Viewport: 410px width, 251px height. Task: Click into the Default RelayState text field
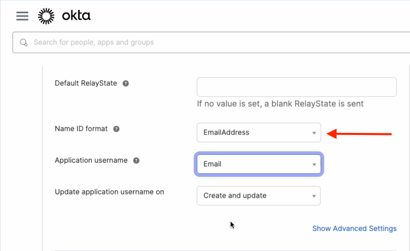pyautogui.click(x=296, y=87)
